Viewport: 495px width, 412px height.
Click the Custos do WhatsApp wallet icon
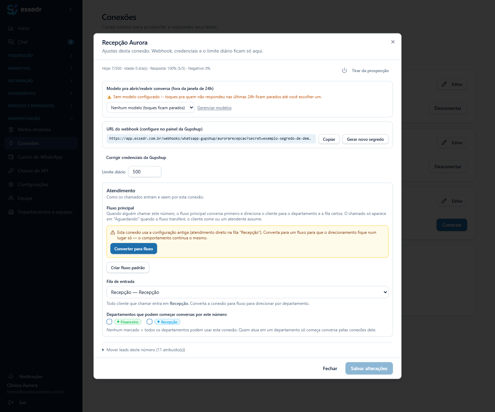(11, 157)
